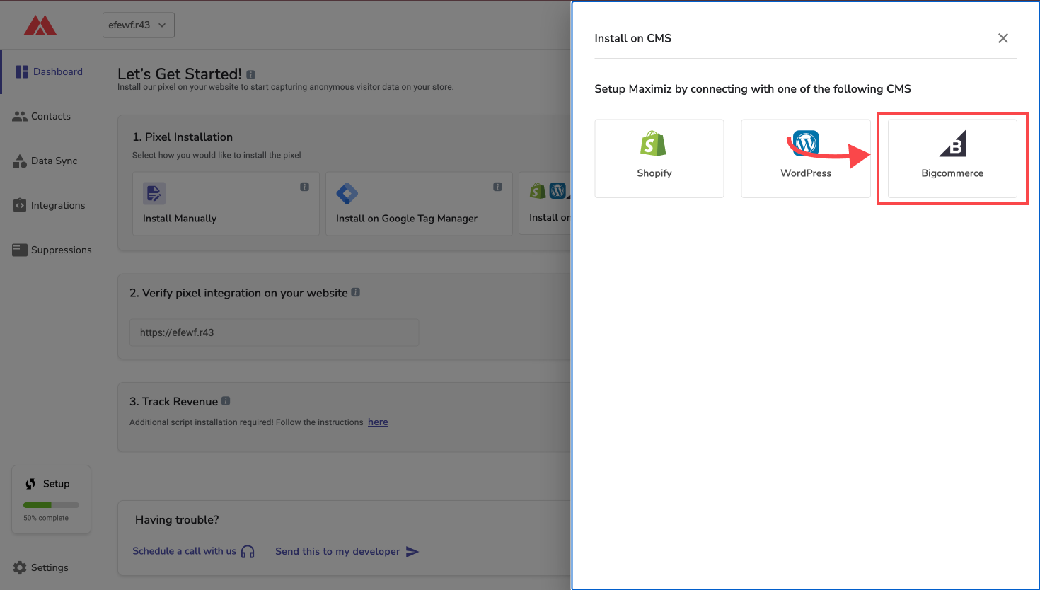Click the Install Manually card
Screen dimensions: 1040x590
[225, 204]
